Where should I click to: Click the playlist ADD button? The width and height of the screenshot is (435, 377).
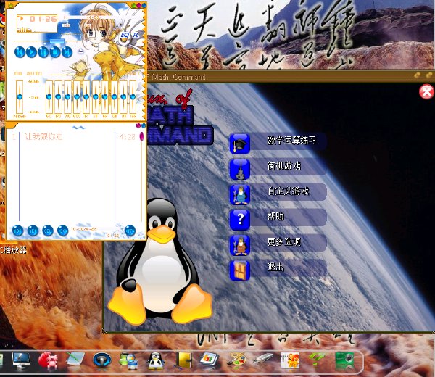pos(17,231)
